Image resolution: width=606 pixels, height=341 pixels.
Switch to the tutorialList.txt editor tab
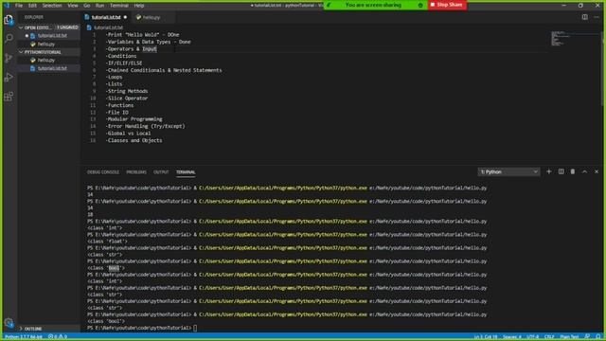(x=106, y=17)
